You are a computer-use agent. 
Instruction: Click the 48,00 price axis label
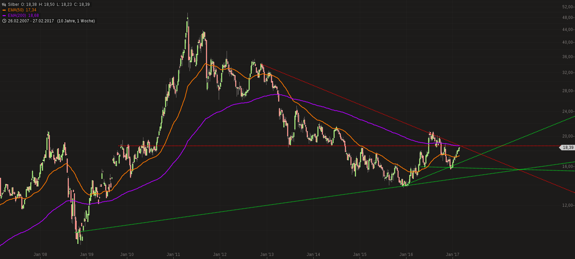point(567,18)
